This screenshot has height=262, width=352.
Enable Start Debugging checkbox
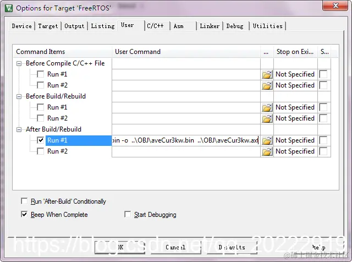coord(128,214)
